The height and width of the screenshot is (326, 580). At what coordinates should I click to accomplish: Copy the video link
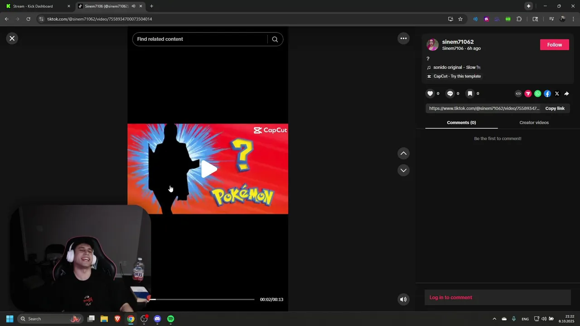pos(555,109)
